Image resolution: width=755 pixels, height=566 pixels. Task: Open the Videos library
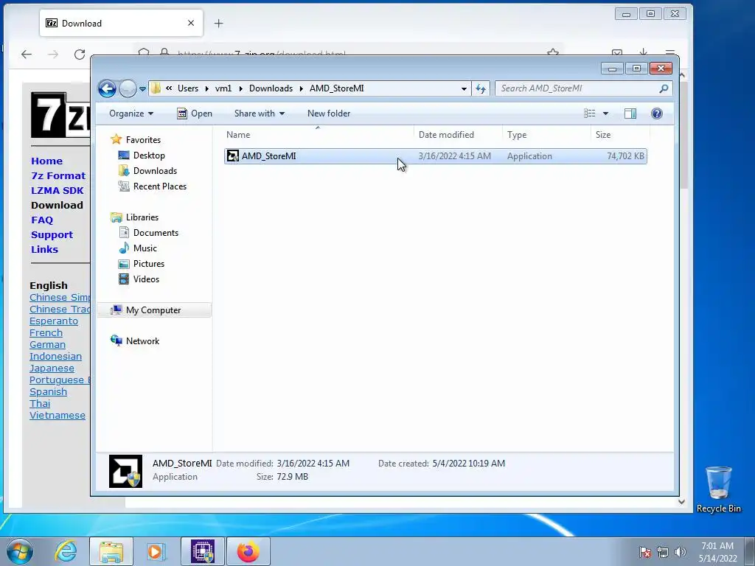tap(146, 279)
